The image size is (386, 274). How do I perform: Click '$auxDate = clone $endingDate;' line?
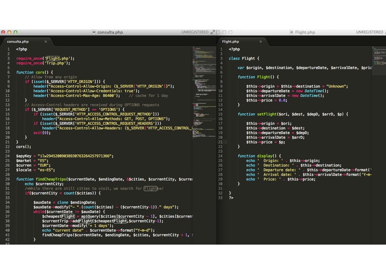65,202
